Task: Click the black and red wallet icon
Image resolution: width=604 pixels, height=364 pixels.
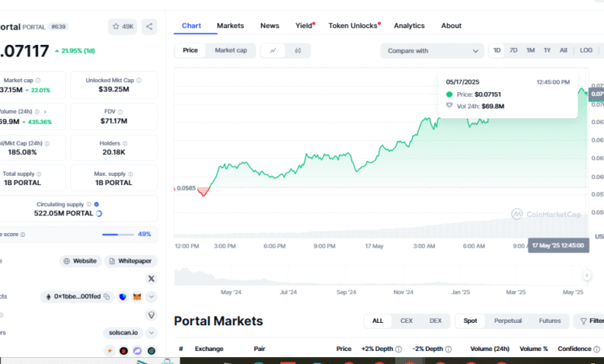Action: (124, 351)
